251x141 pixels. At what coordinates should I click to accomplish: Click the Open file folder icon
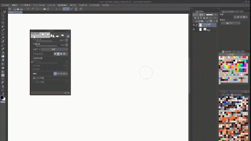pyautogui.click(x=18, y=9)
